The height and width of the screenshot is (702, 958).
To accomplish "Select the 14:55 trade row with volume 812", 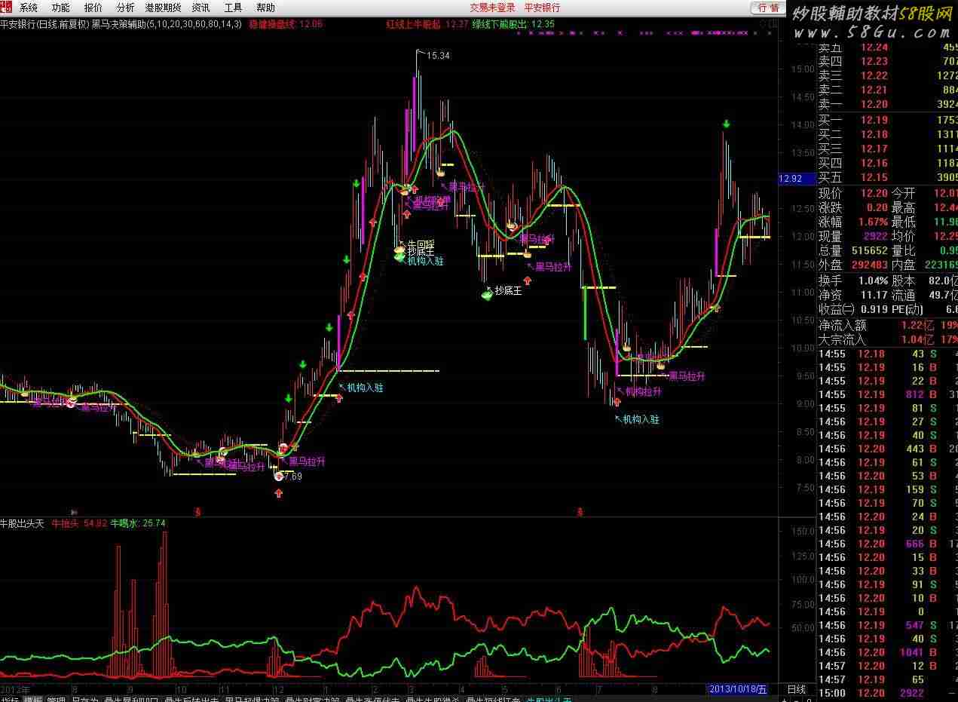I will pyautogui.click(x=888, y=394).
